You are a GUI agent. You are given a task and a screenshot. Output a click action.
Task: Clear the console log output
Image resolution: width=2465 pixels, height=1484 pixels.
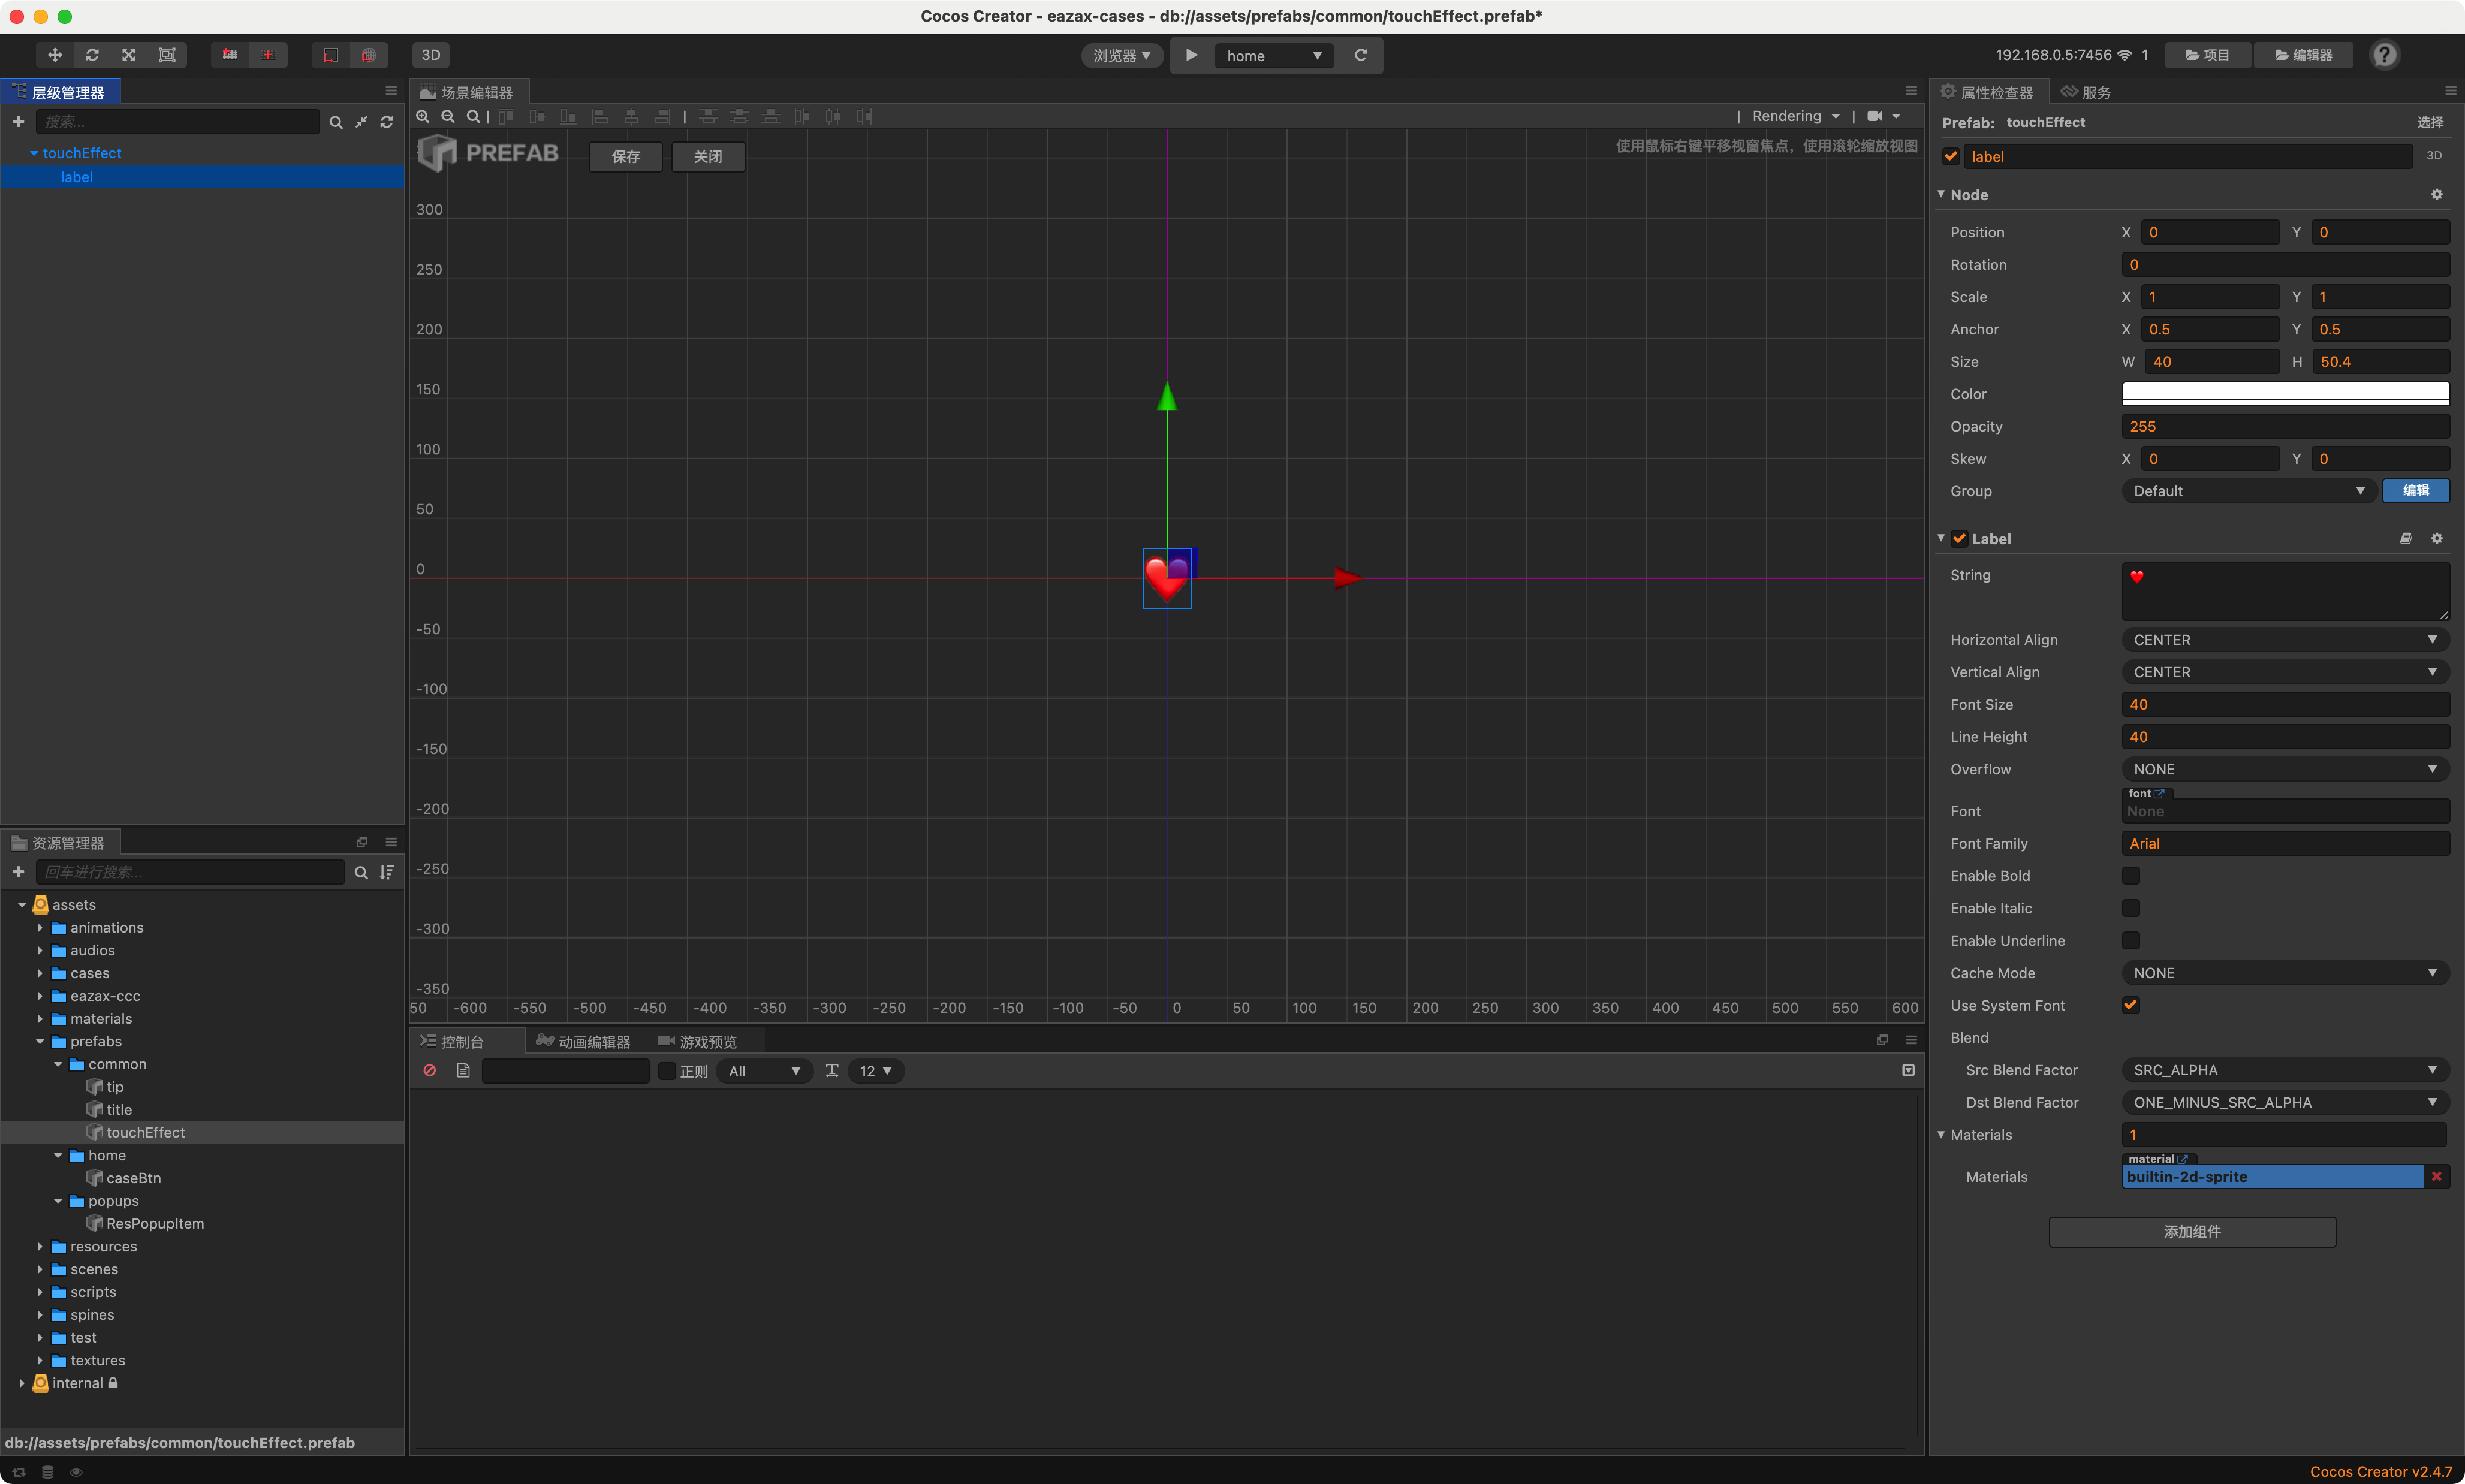430,1070
